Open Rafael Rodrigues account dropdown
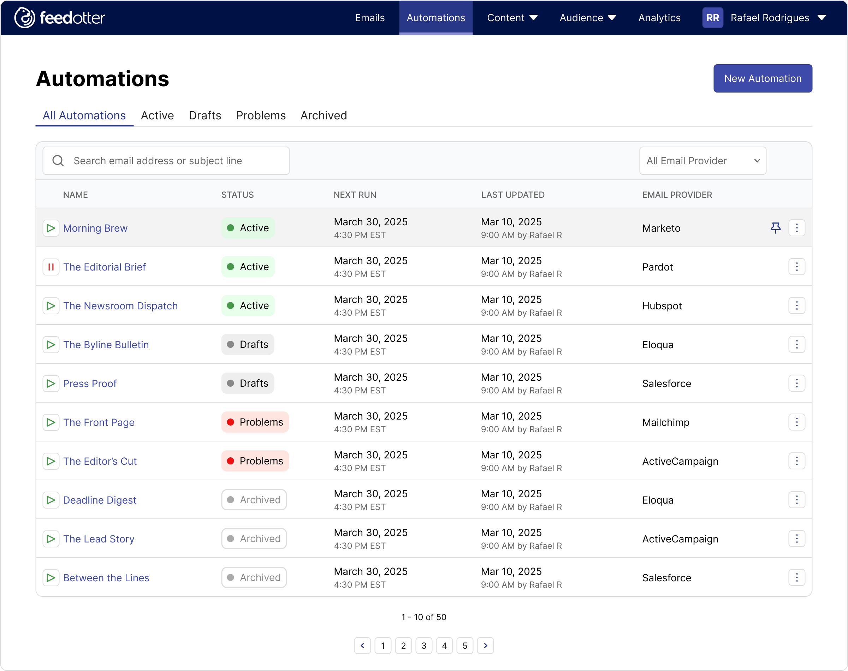 pyautogui.click(x=778, y=18)
